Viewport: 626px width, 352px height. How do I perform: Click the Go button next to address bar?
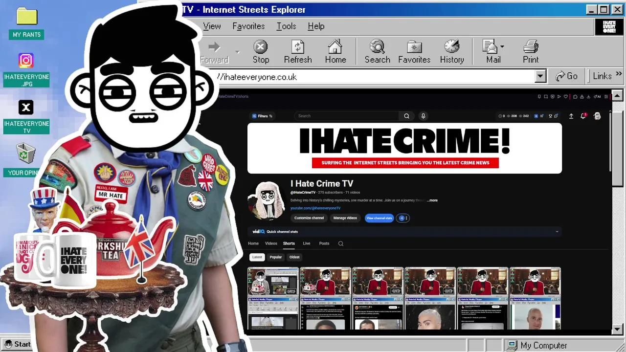click(x=567, y=76)
